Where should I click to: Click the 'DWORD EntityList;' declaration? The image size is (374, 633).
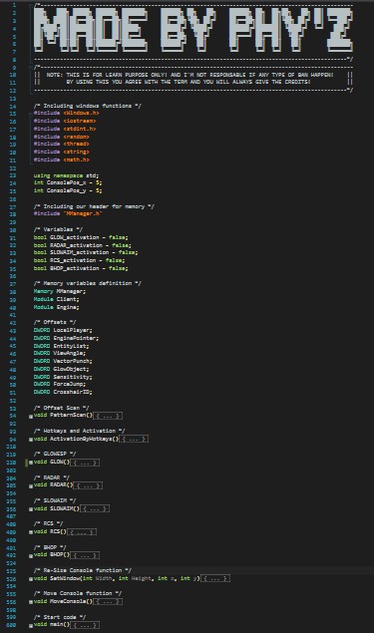(x=62, y=346)
